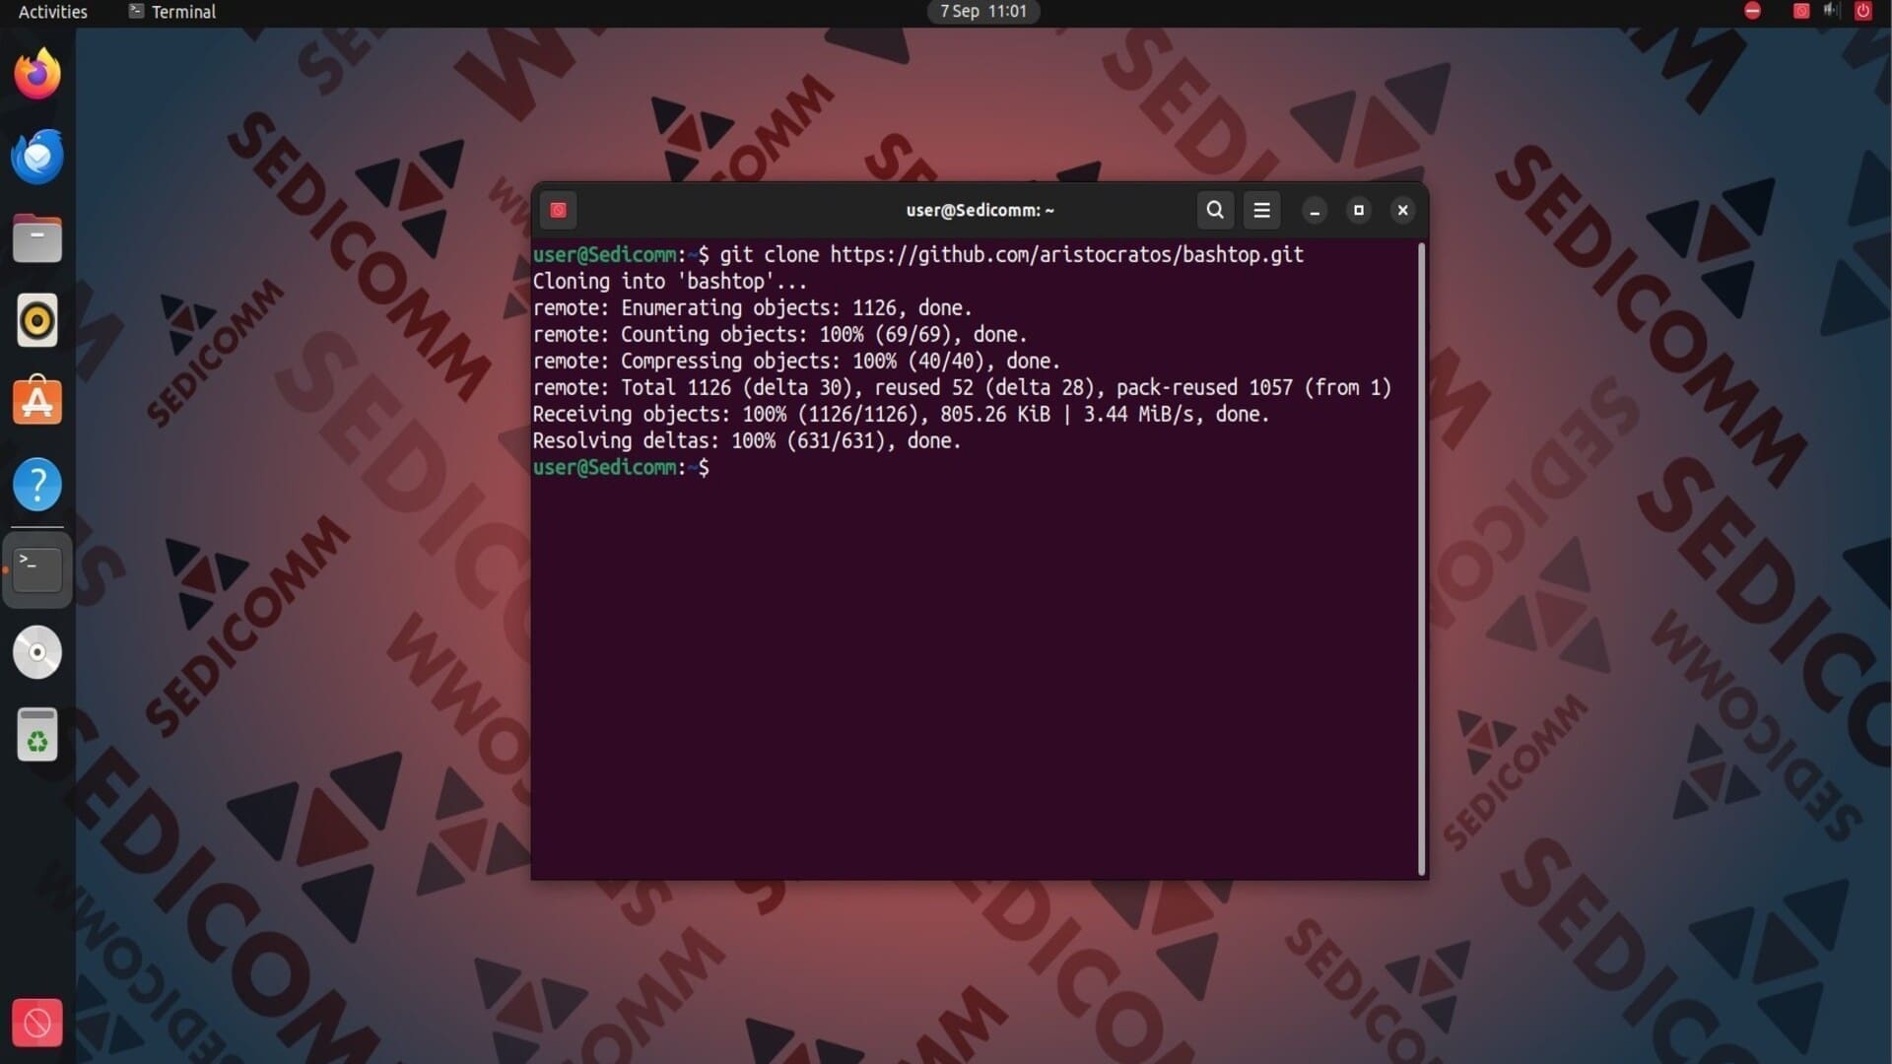The image size is (1892, 1064).
Task: Open the Terminal app menu in top bar
Action: (x=172, y=12)
